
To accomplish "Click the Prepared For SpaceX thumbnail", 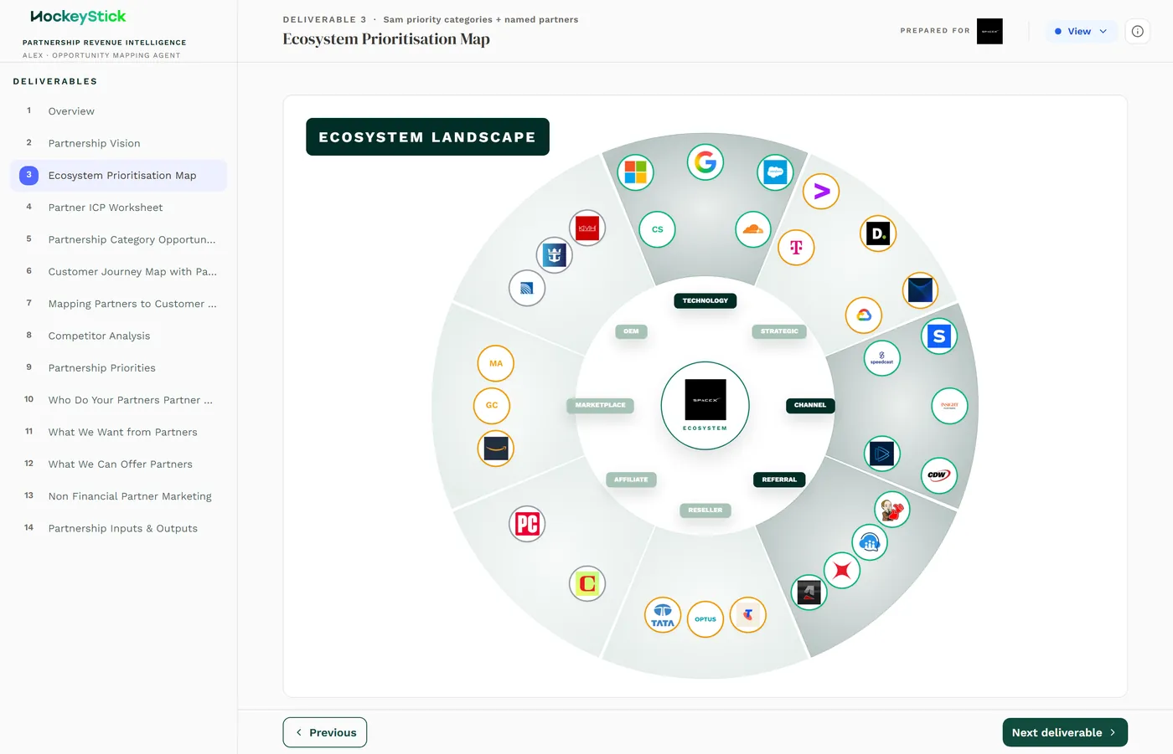I will [990, 31].
